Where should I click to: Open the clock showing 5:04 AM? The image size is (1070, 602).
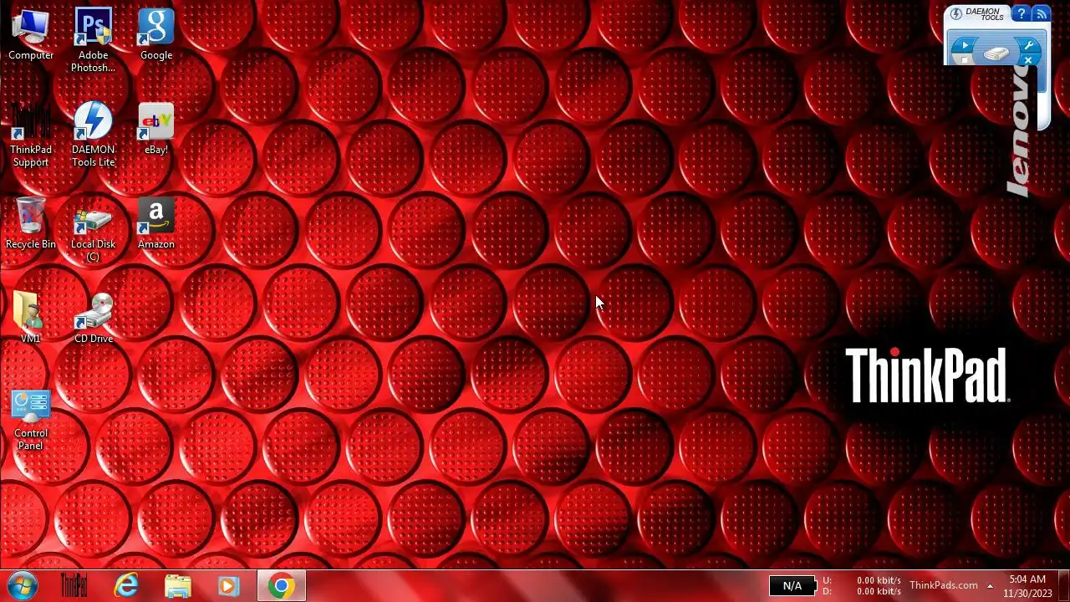(1027, 586)
